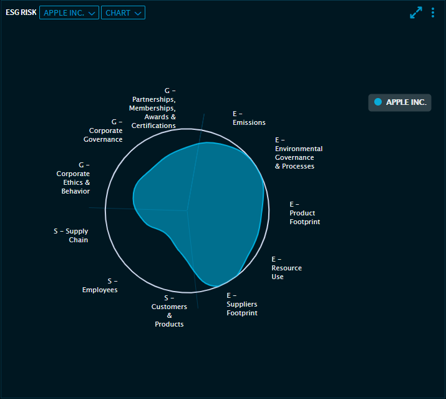Screen dimensions: 446x399
Task: Select the S – Employees axis label
Action: click(x=100, y=285)
